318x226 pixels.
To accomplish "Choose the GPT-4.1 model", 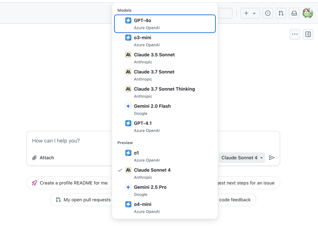I will click(x=165, y=127).
